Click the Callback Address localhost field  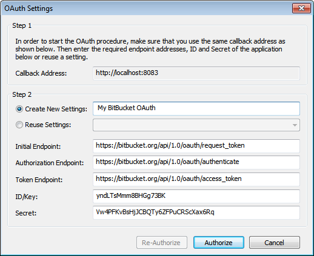pyautogui.click(x=196, y=73)
